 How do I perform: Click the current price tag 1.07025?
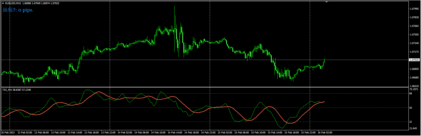coord(414,60)
